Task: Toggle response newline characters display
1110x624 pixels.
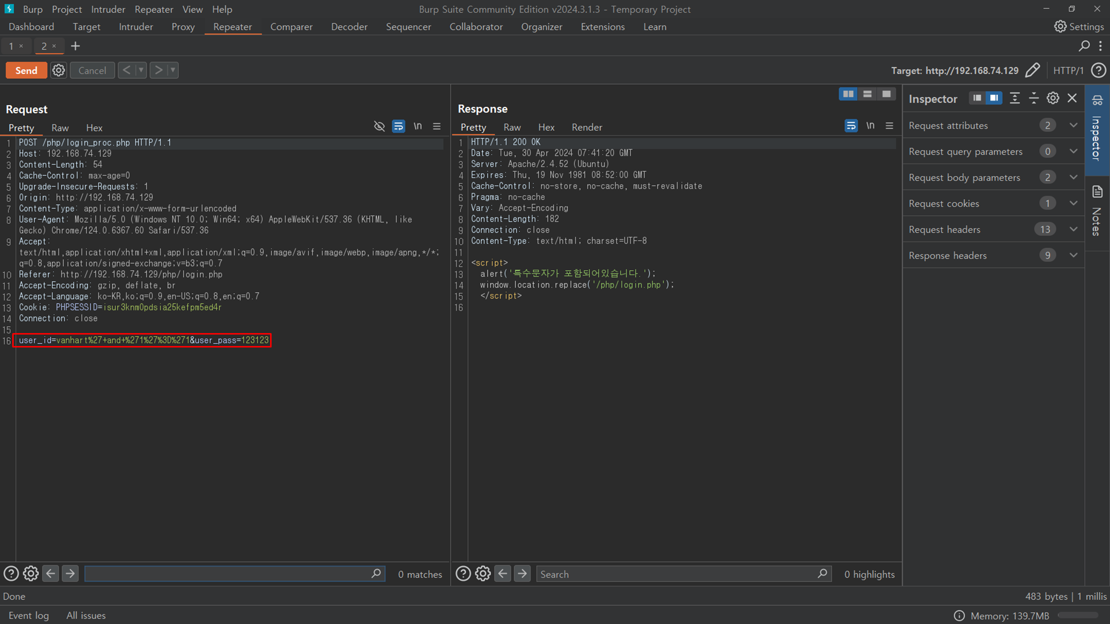Action: click(870, 126)
